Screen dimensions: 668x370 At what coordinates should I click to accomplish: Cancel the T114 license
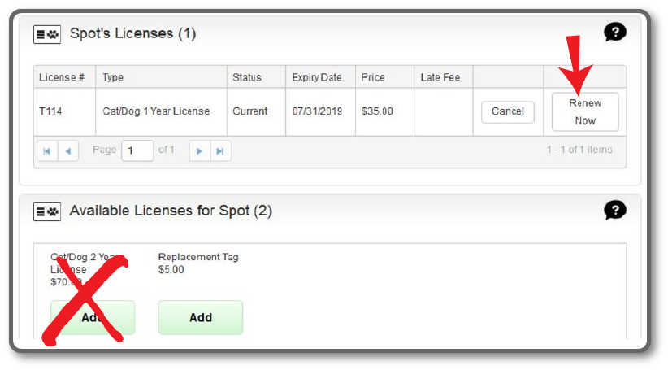pyautogui.click(x=507, y=111)
